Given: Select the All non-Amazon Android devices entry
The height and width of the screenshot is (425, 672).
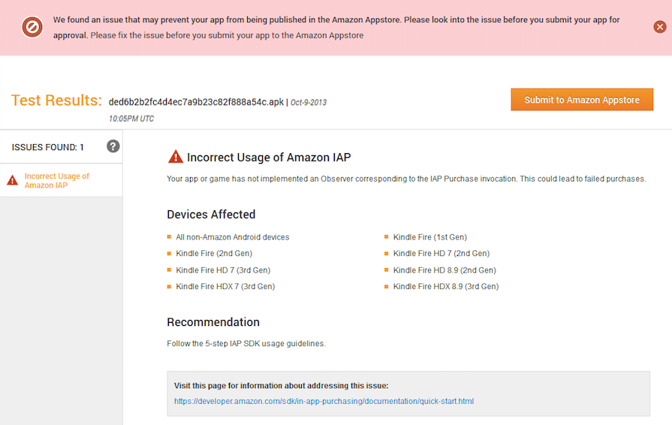Looking at the screenshot, I should point(233,237).
